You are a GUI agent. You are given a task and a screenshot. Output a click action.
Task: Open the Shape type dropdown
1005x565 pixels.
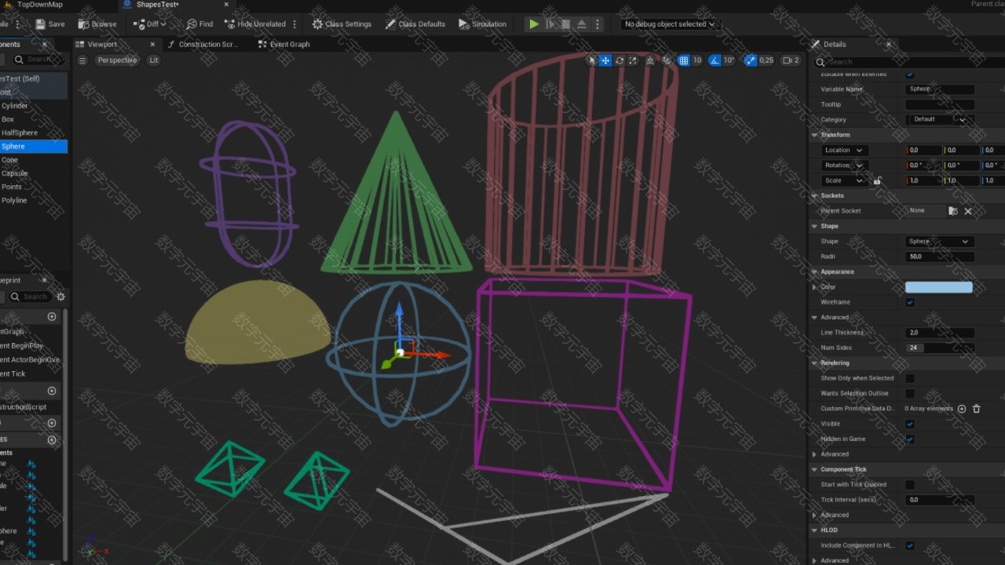coord(939,242)
